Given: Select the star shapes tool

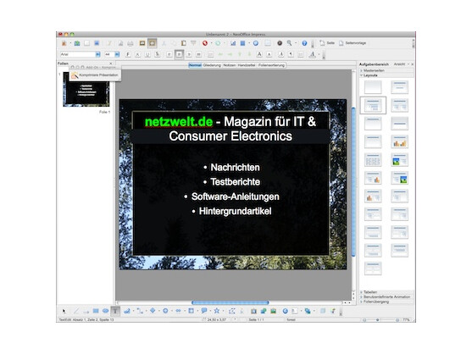Looking at the screenshot, I should click(x=216, y=311).
